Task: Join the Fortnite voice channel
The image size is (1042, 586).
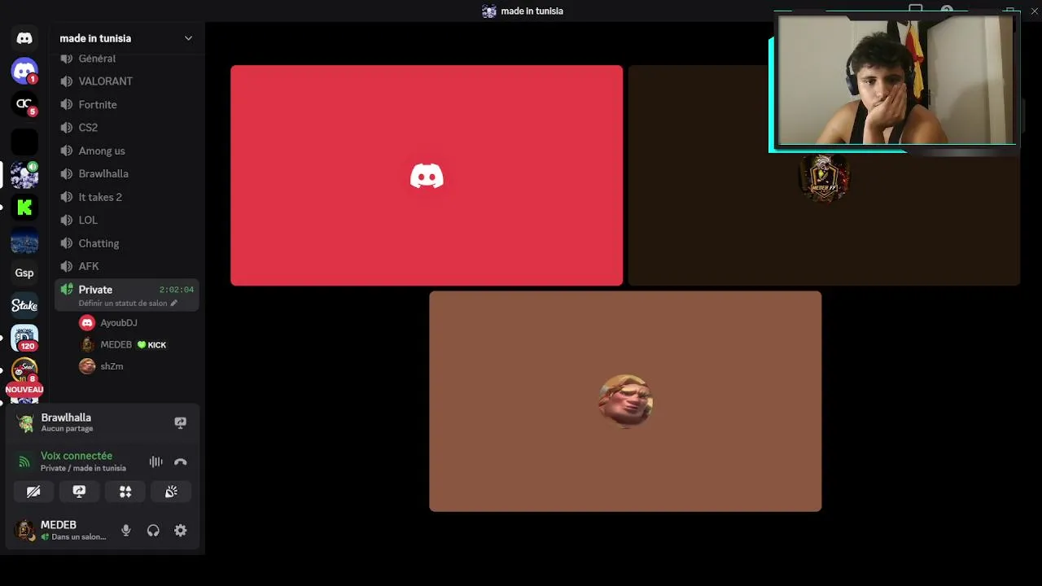Action: [x=126, y=104]
